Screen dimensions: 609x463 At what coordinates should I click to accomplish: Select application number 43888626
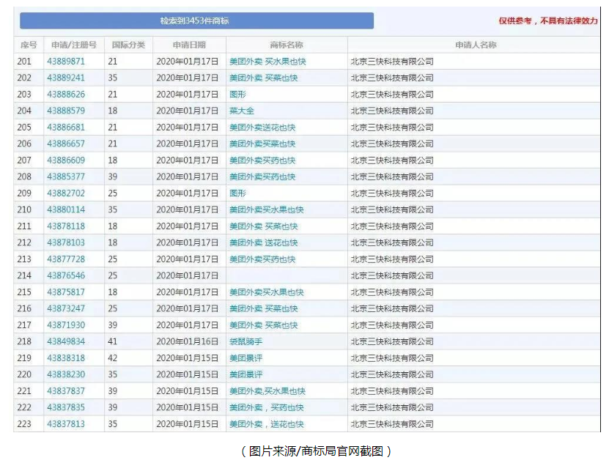click(66, 95)
